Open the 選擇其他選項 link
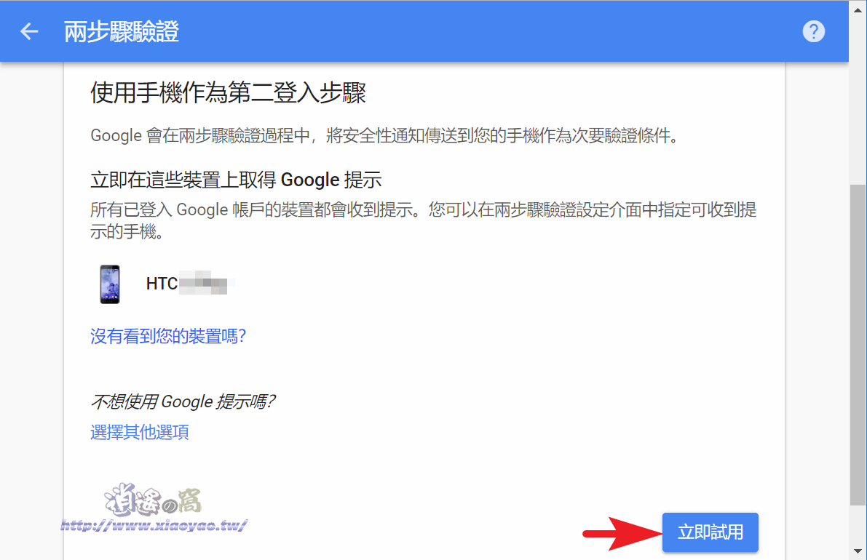Screen dimensions: 867x560 [139, 432]
